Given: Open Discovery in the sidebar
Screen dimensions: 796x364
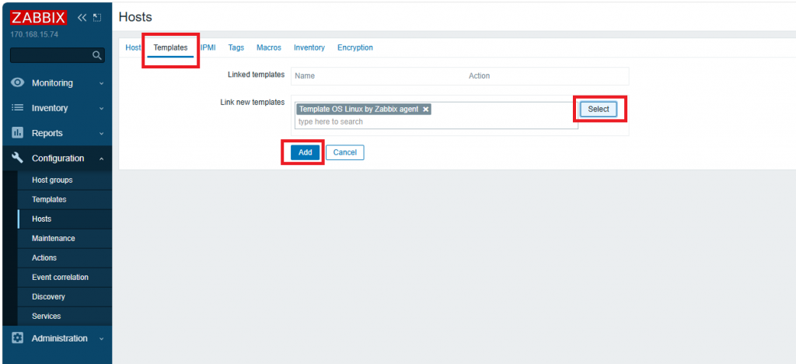Looking at the screenshot, I should (x=65, y=296).
